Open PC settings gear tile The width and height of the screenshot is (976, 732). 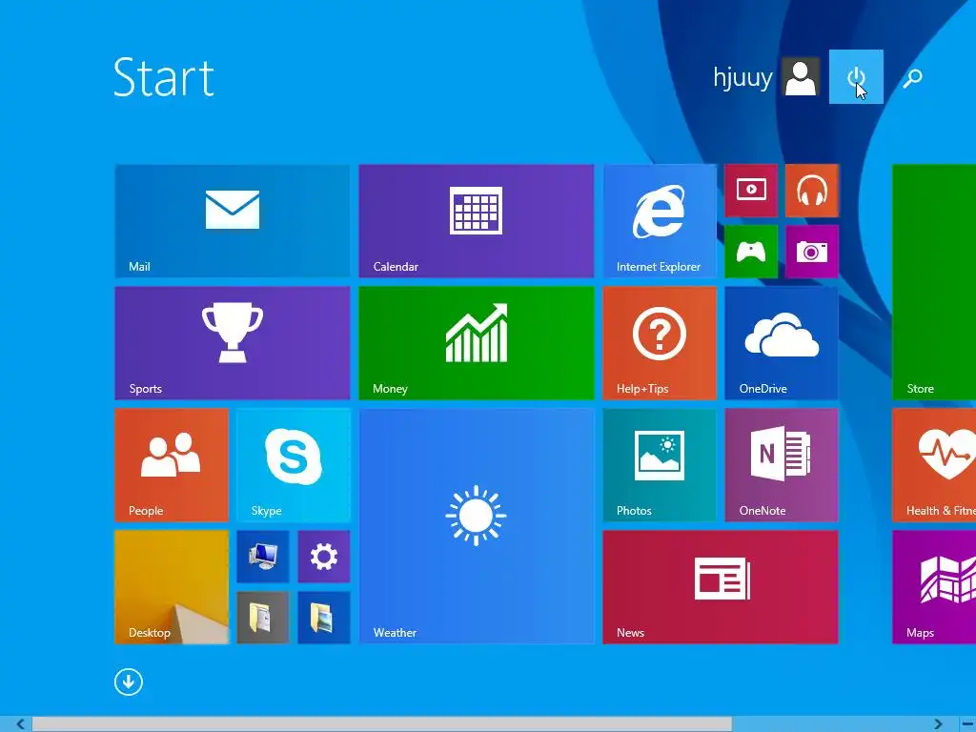point(324,557)
